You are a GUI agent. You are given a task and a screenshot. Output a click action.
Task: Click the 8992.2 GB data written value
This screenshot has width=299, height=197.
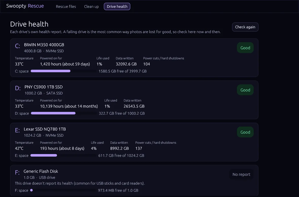120,149
